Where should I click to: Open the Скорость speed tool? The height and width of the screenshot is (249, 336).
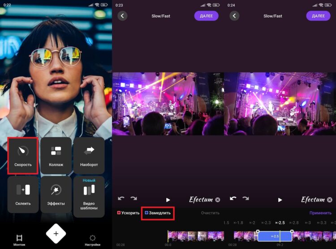coord(23,155)
